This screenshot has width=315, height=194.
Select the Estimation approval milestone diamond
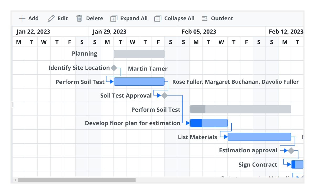coord(291,150)
